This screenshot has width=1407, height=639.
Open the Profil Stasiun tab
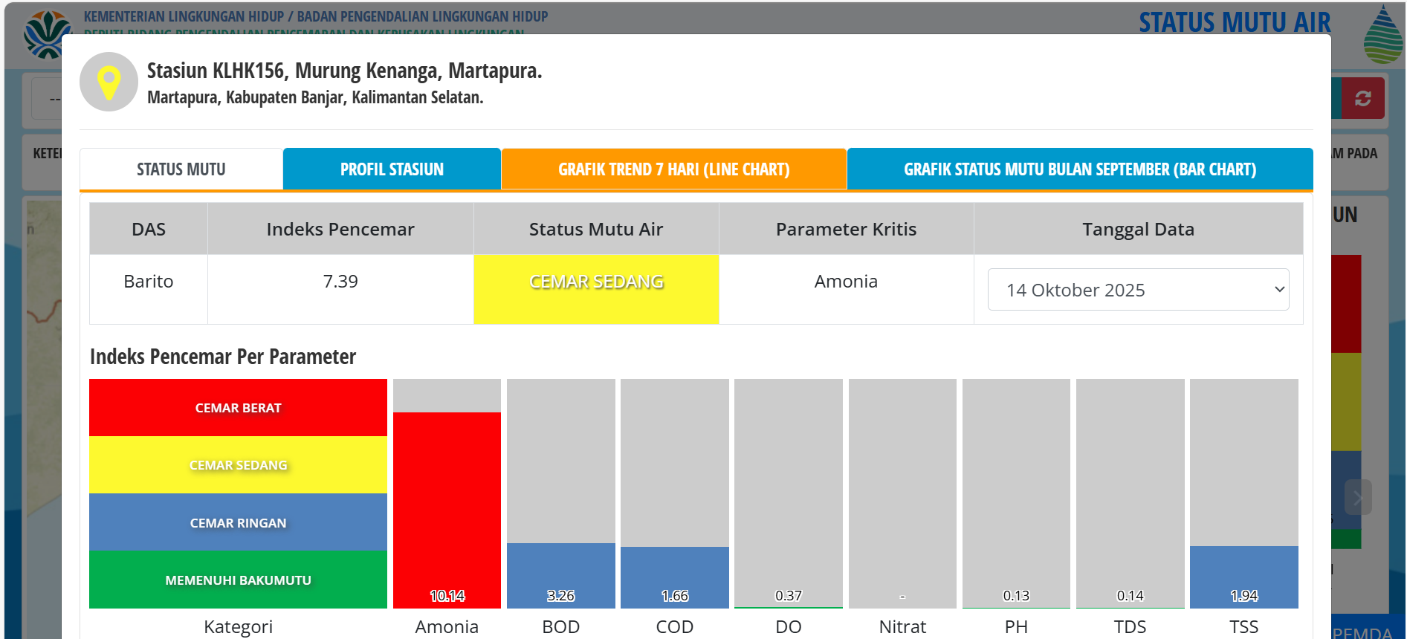[x=392, y=169]
